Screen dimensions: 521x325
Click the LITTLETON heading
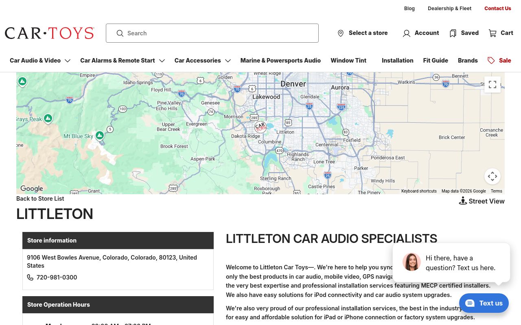(x=55, y=214)
